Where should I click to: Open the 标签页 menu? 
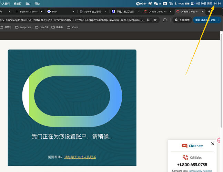click(18, 3)
